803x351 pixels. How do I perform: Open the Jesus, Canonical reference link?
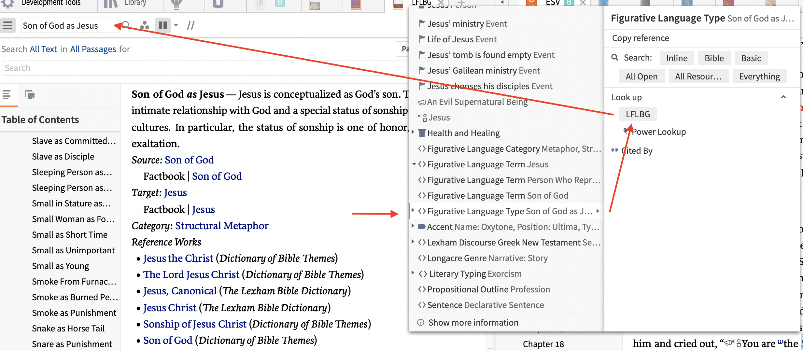tap(180, 291)
